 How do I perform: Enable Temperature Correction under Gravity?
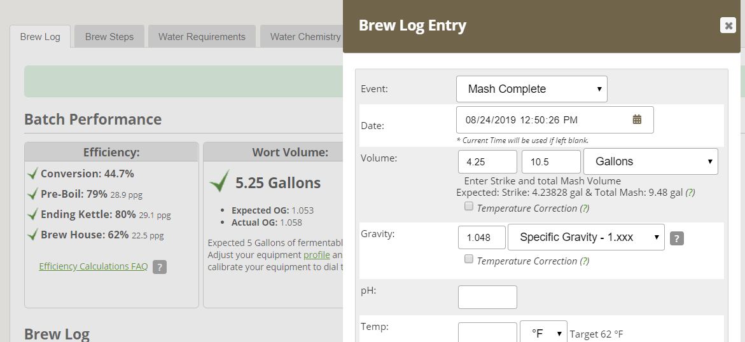pos(469,259)
